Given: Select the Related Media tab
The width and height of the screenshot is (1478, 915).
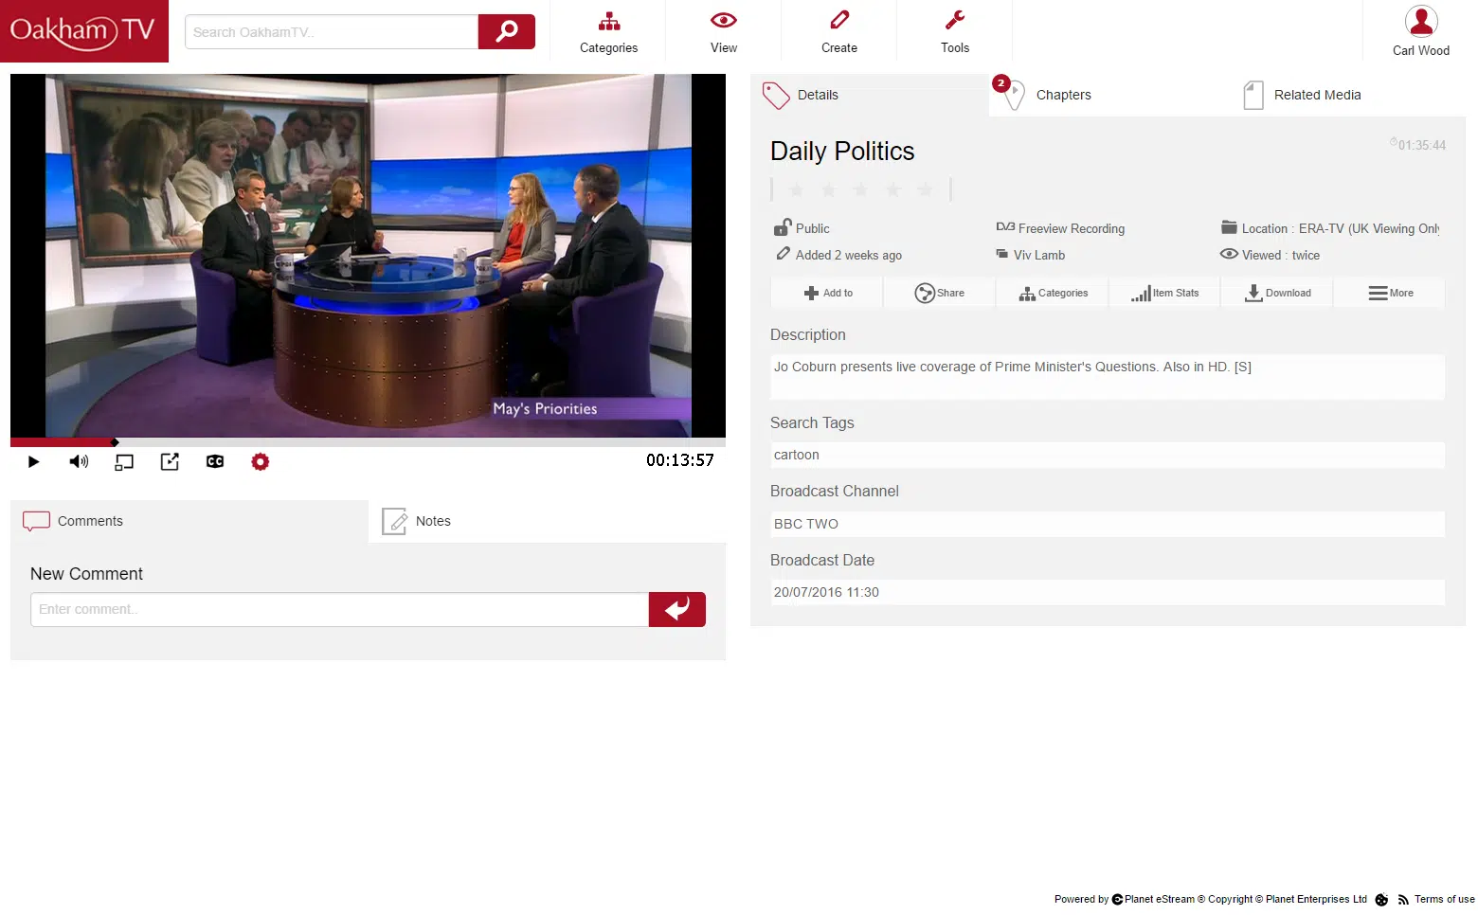Looking at the screenshot, I should [x=1347, y=95].
